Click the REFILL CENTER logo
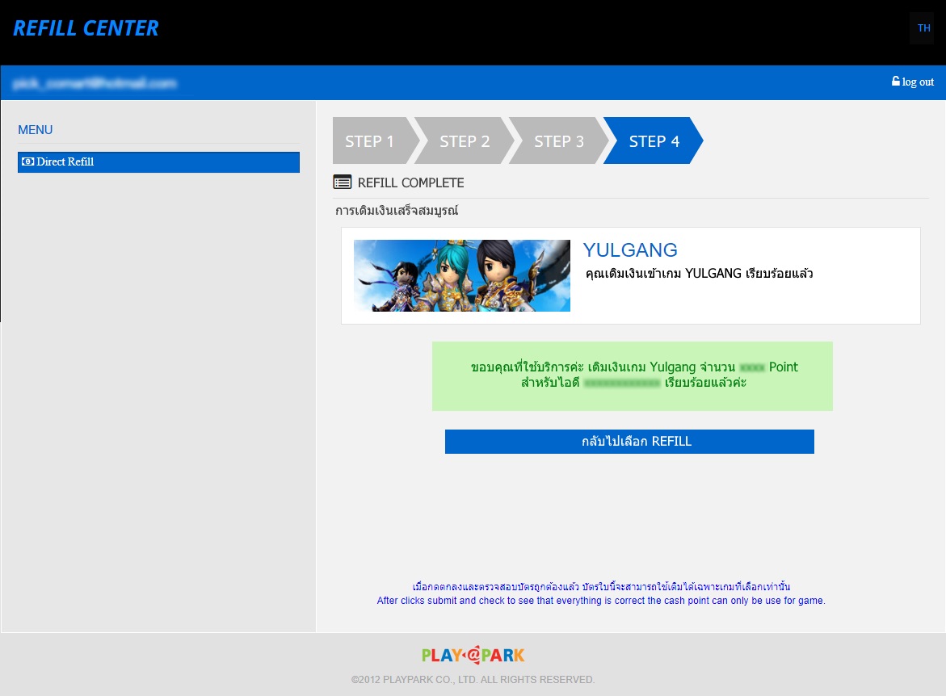The width and height of the screenshot is (946, 696). coord(86,28)
